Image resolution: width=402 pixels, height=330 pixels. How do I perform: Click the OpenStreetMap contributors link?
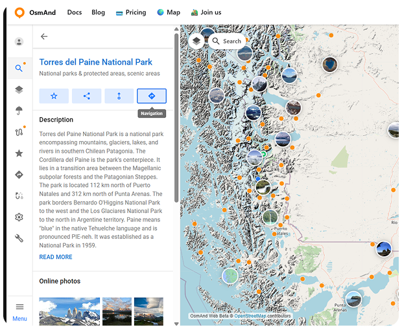click(263, 316)
